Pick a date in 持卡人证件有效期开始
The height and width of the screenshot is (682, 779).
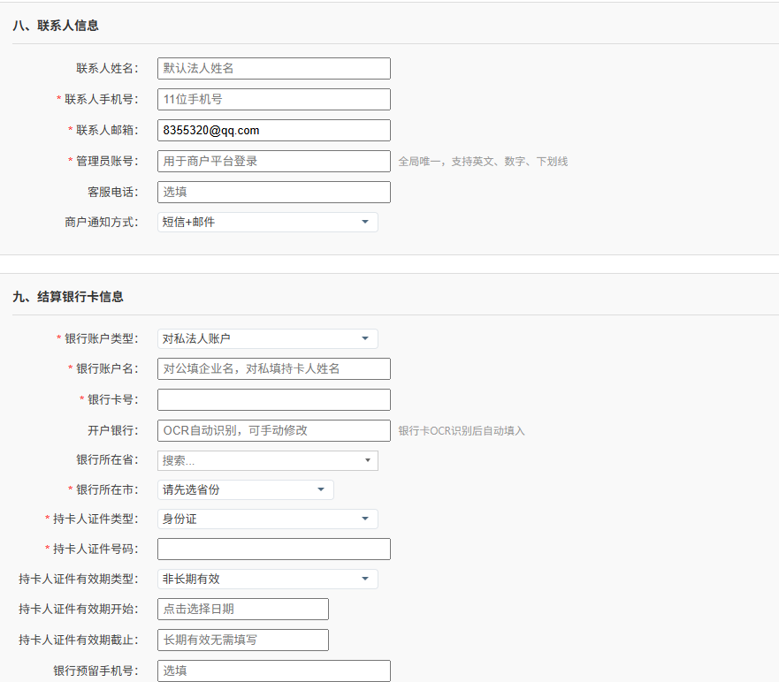(x=242, y=610)
